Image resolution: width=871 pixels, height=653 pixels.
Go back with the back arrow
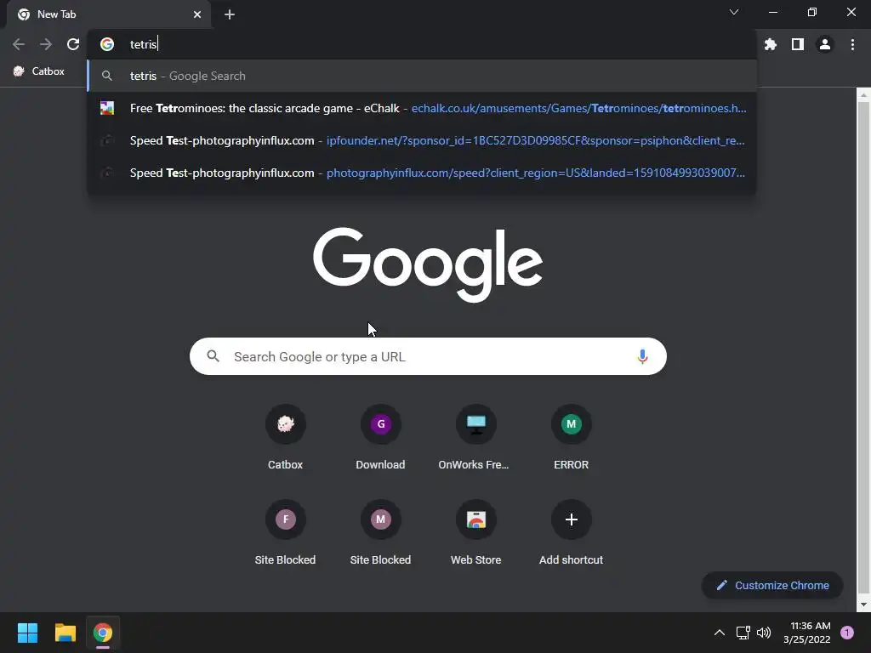click(x=19, y=44)
